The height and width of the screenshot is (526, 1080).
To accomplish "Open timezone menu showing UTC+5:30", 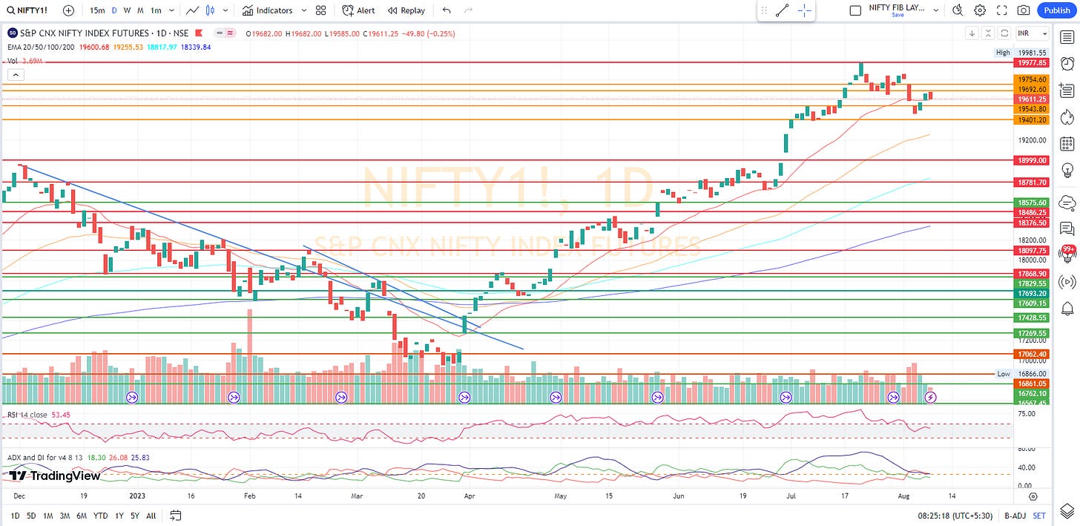I will tap(956, 515).
